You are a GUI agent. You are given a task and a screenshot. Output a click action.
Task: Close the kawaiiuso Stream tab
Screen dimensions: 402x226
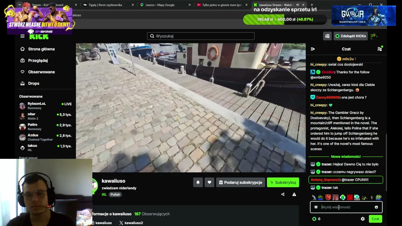303,5
